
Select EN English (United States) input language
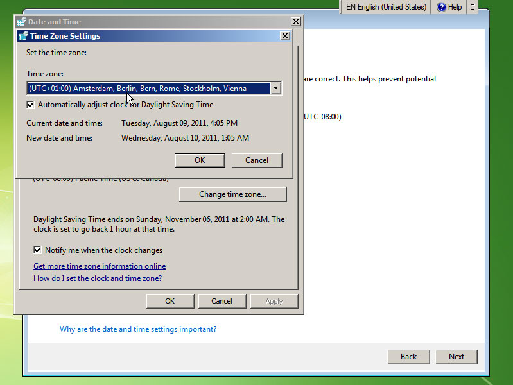pyautogui.click(x=385, y=7)
